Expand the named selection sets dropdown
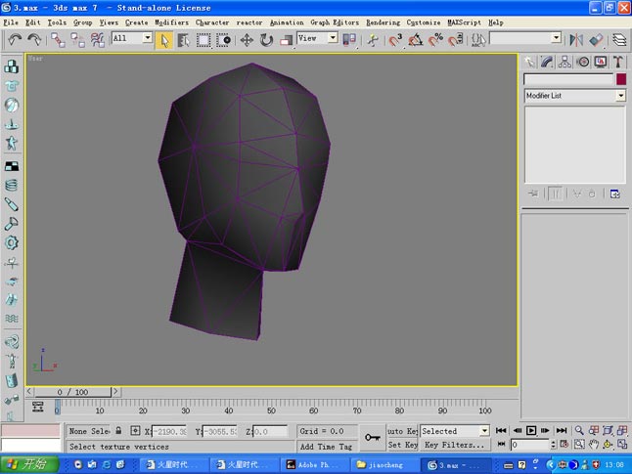Screen dimensions: 632x474 pyautogui.click(x=557, y=38)
